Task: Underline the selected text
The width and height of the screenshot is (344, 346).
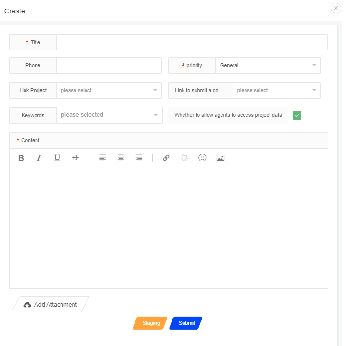Action: pyautogui.click(x=57, y=158)
